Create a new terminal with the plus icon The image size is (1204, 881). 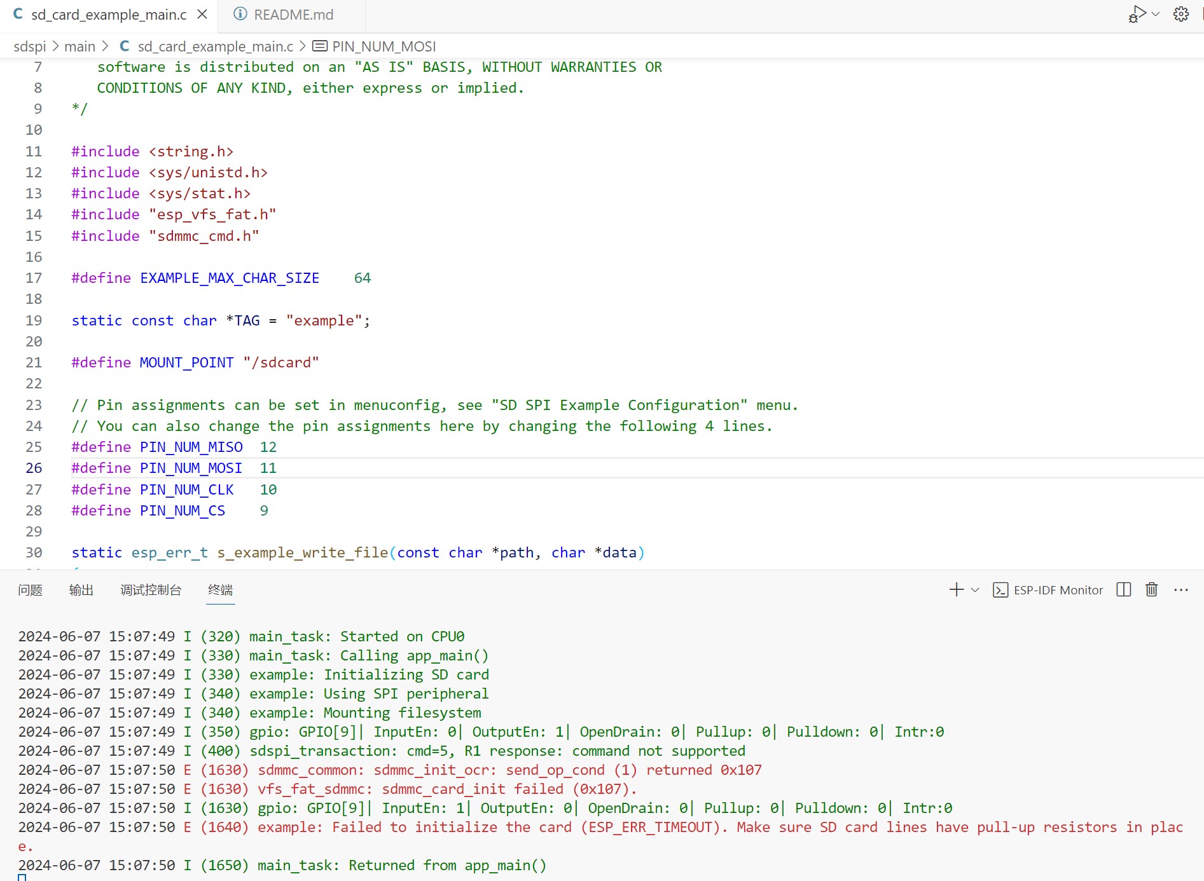pos(956,590)
